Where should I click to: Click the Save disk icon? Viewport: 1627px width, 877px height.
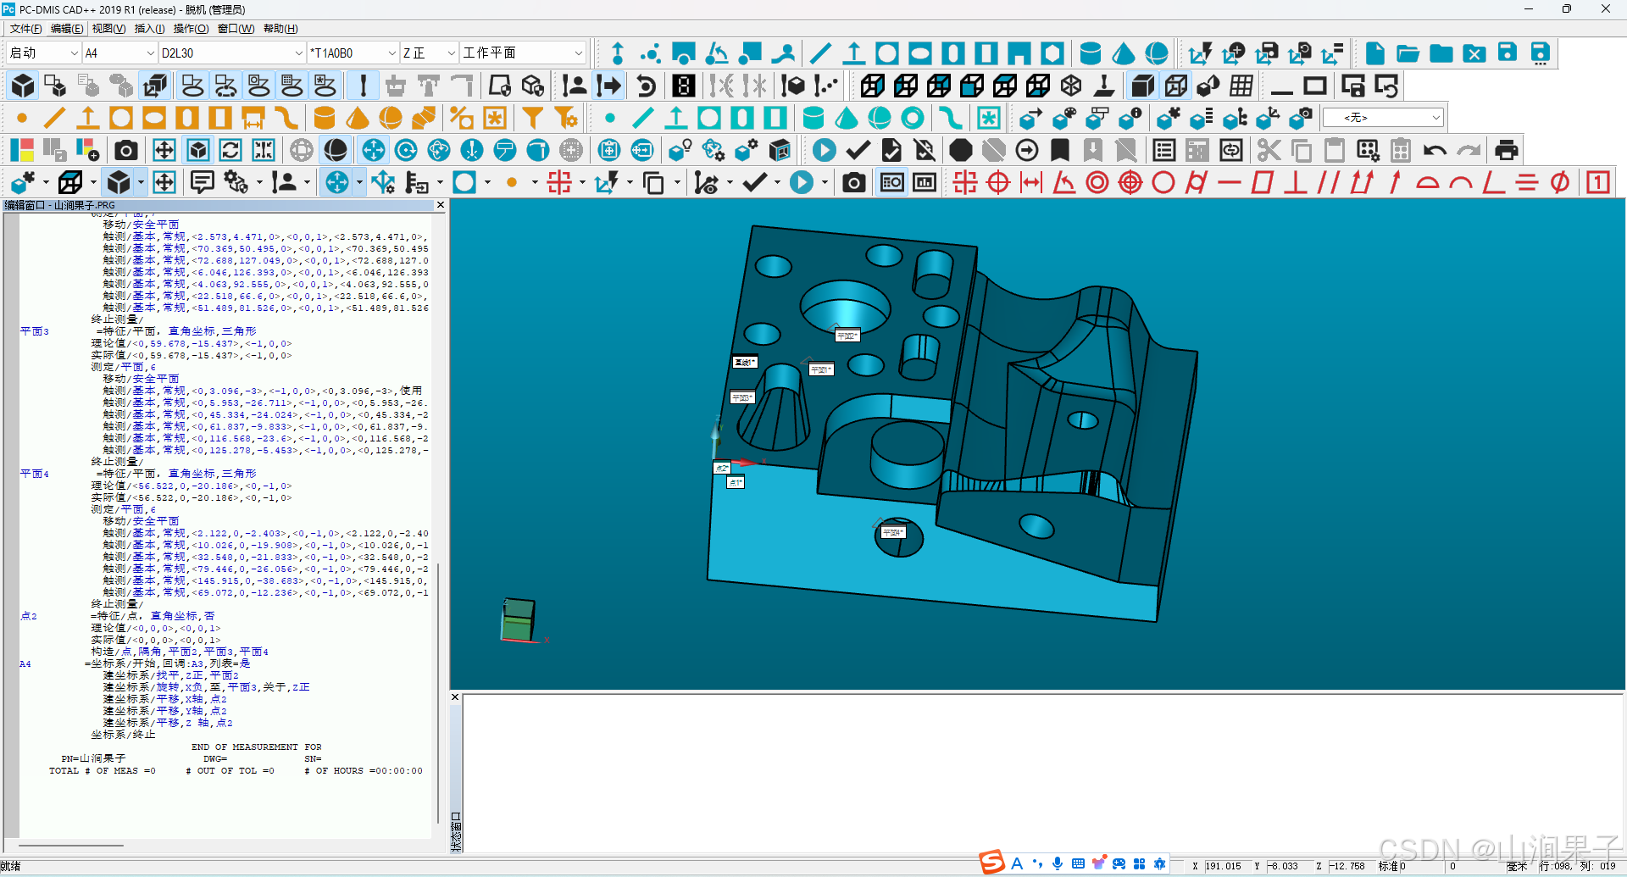click(1508, 53)
